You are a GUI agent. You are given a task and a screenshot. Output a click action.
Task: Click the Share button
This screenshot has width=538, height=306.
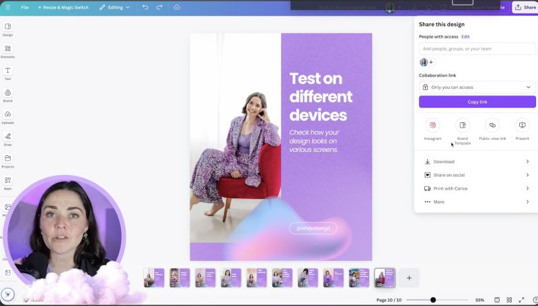tap(525, 7)
